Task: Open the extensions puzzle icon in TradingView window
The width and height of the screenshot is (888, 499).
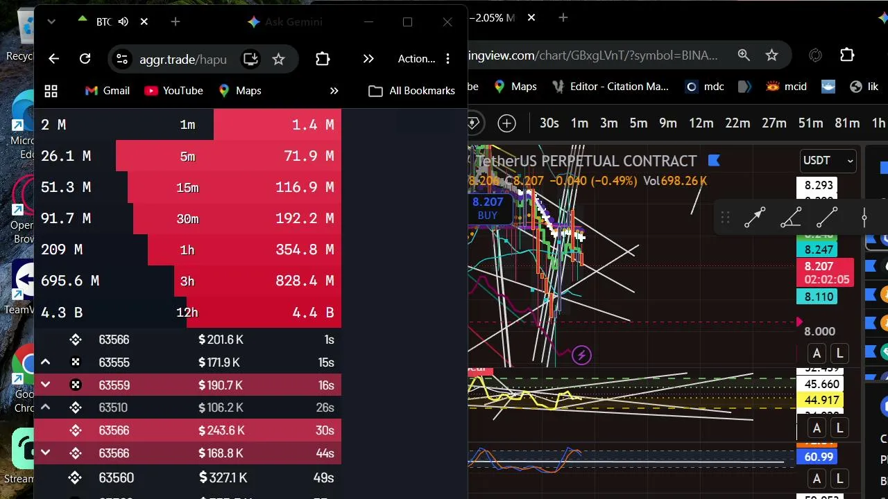Action: tap(847, 55)
